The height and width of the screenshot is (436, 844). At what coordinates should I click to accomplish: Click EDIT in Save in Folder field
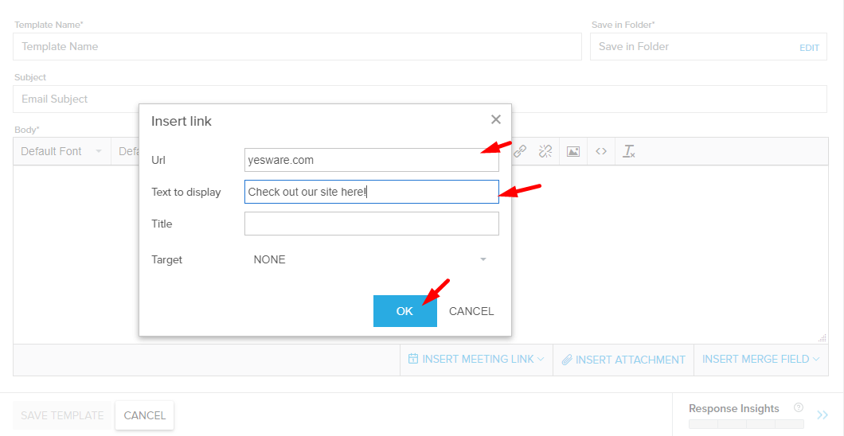point(809,48)
